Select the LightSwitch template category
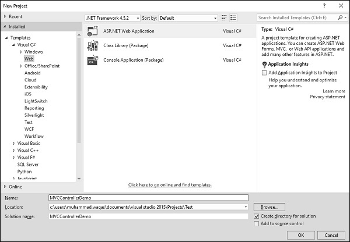350x242 pixels. [x=36, y=101]
